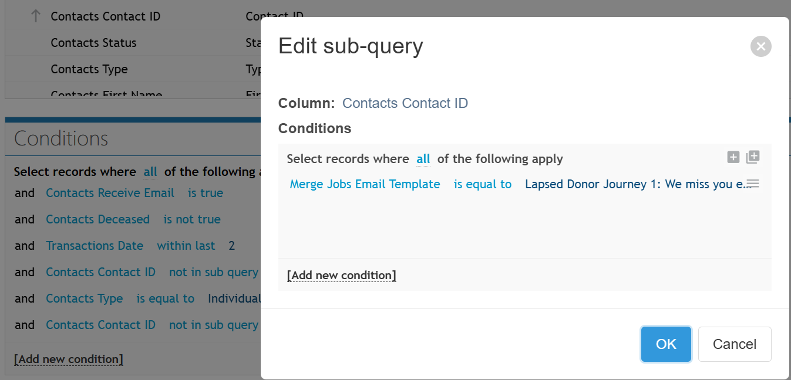Image resolution: width=791 pixels, height=380 pixels.
Task: Click Add new condition in the dialog
Action: 342,275
